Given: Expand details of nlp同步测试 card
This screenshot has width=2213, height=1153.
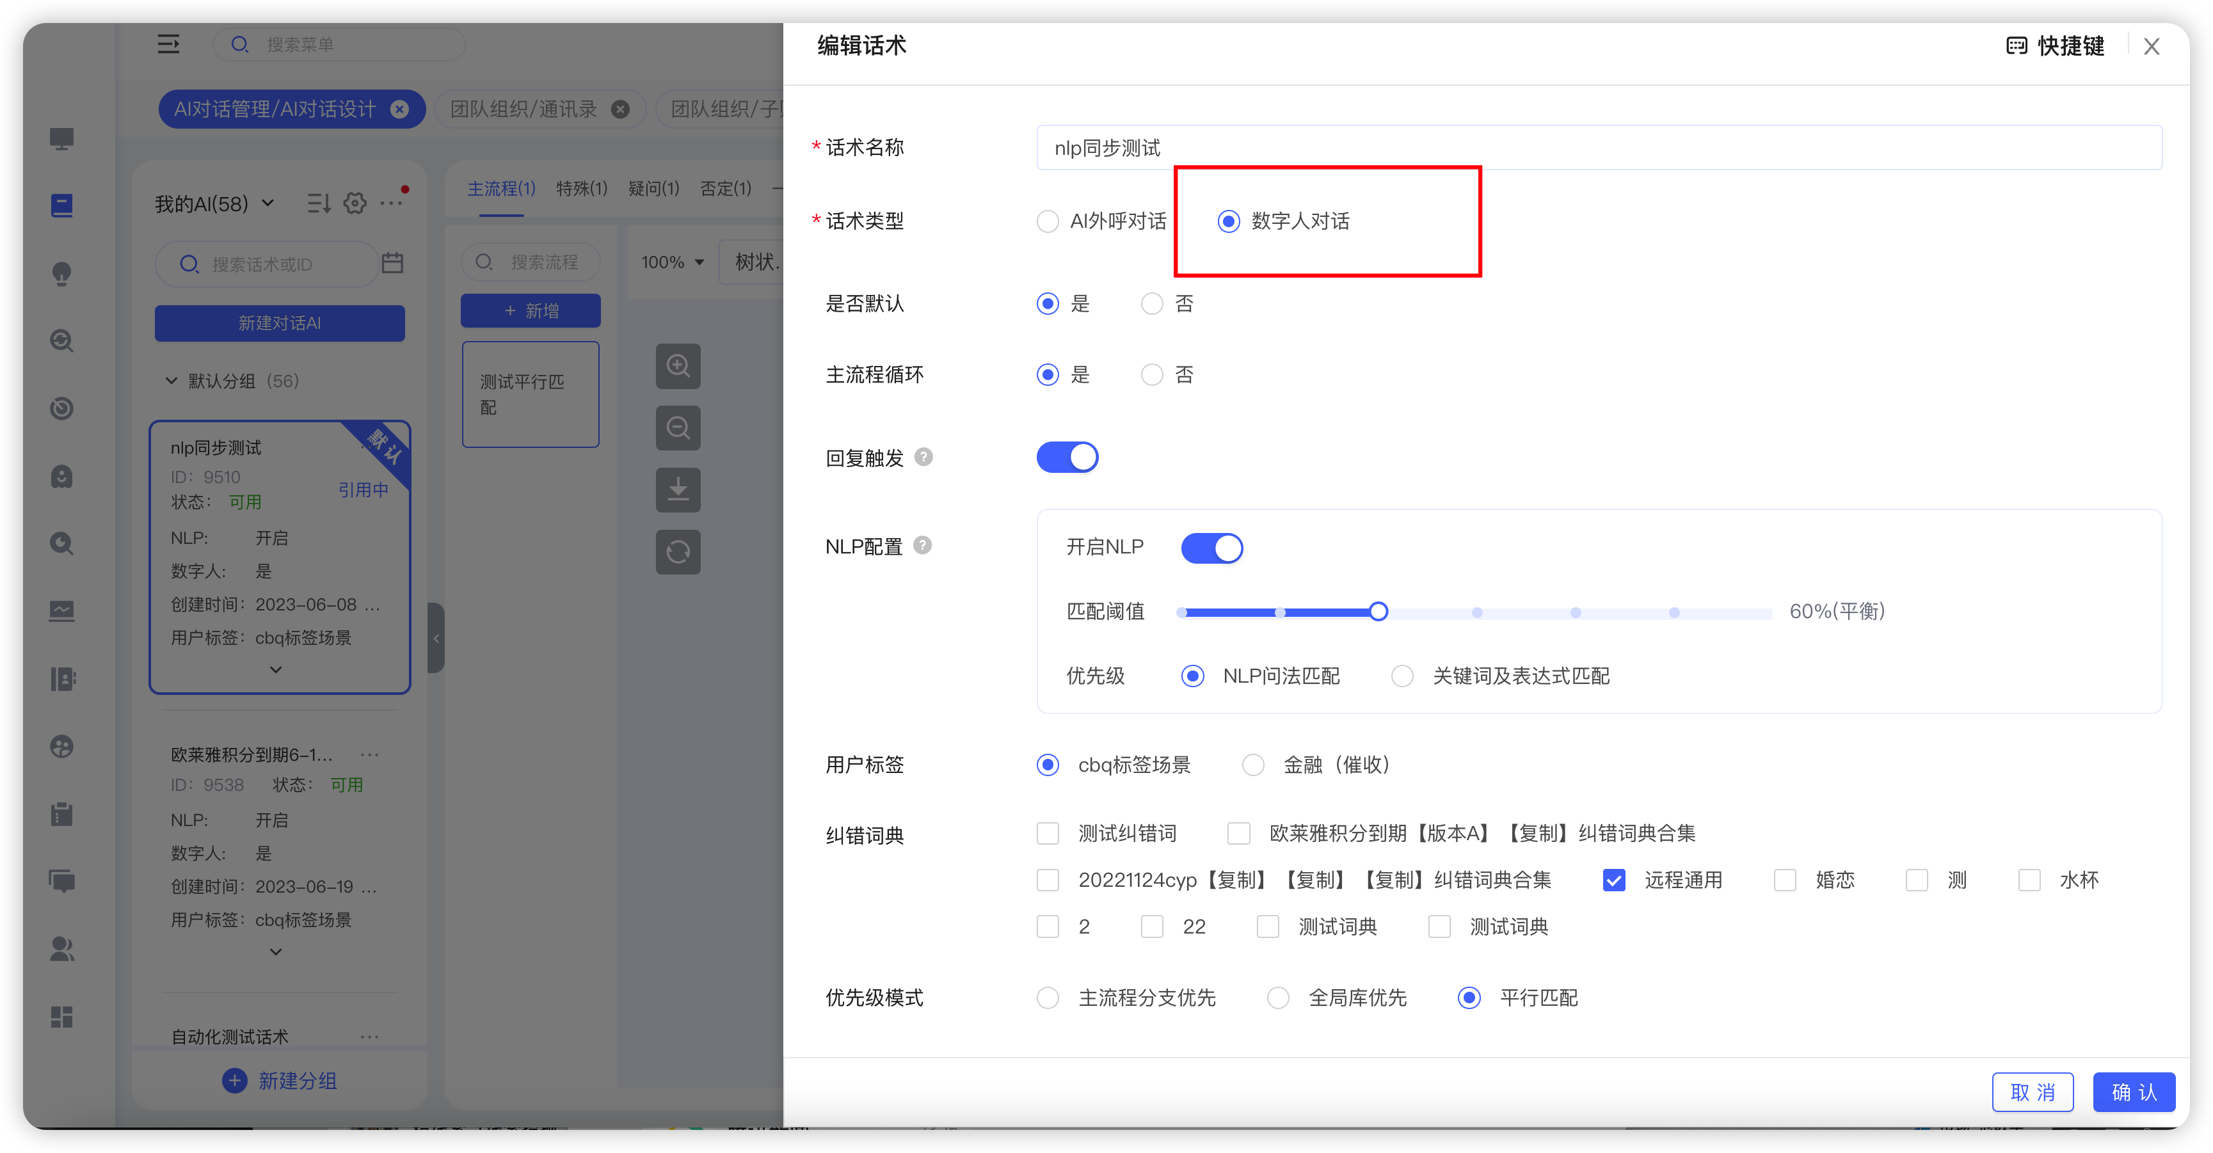Looking at the screenshot, I should (x=276, y=669).
